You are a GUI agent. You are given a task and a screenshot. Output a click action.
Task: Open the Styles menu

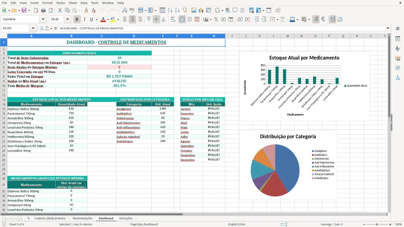61,3
